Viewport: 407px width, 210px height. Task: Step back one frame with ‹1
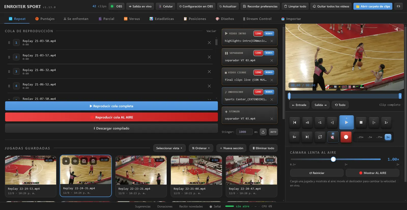point(320,123)
